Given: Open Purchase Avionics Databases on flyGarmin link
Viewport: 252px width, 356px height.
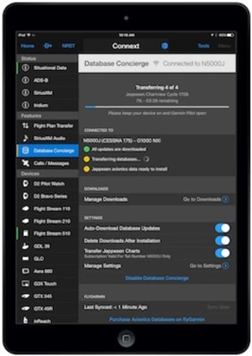Looking at the screenshot, I should click(157, 320).
